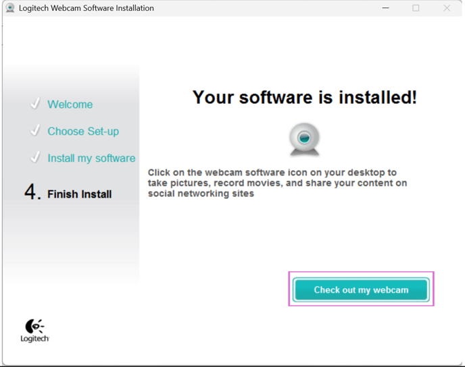The width and height of the screenshot is (465, 367).
Task: Click the webcam instructions paragraph text
Action: [277, 183]
